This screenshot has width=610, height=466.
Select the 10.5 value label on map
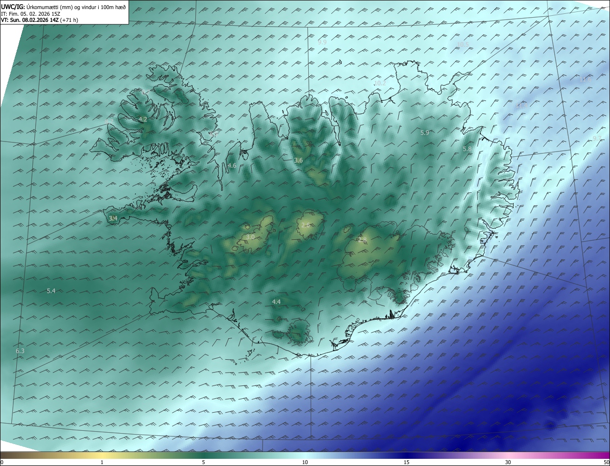463,45
